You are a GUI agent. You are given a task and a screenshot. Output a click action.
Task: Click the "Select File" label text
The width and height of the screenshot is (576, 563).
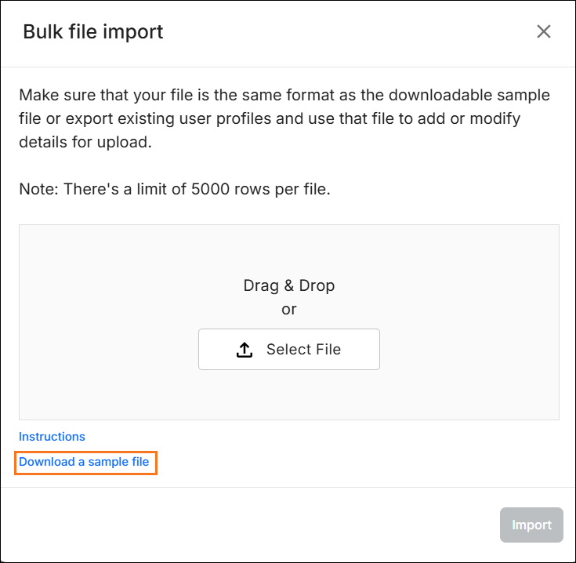[303, 350]
